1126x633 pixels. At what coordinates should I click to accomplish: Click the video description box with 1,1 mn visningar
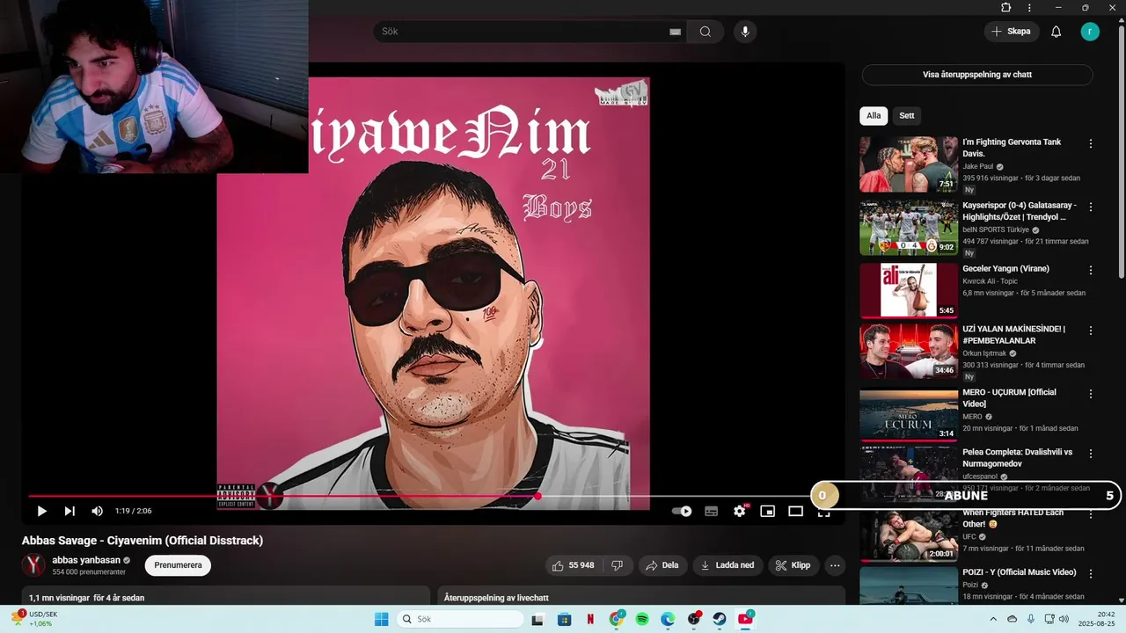click(x=225, y=596)
